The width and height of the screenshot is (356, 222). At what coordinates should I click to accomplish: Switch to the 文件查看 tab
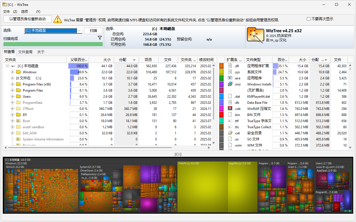[25, 52]
